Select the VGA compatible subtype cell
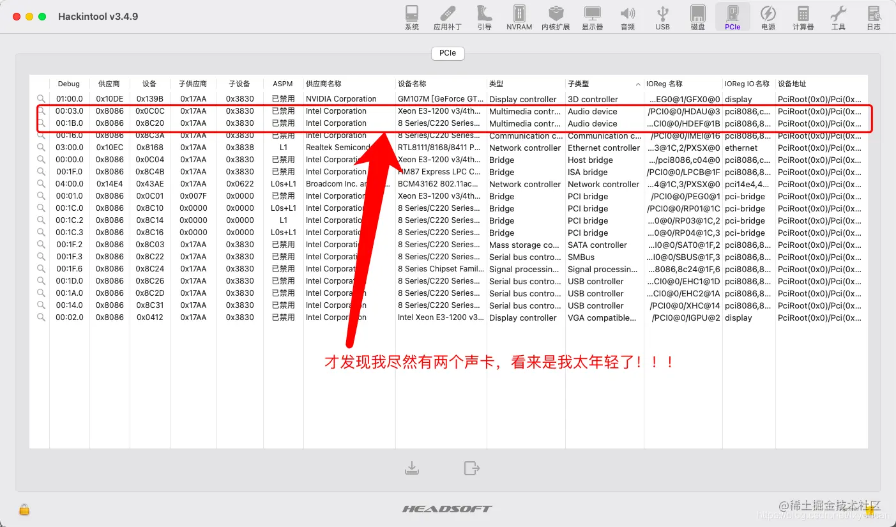The height and width of the screenshot is (527, 896). point(600,317)
